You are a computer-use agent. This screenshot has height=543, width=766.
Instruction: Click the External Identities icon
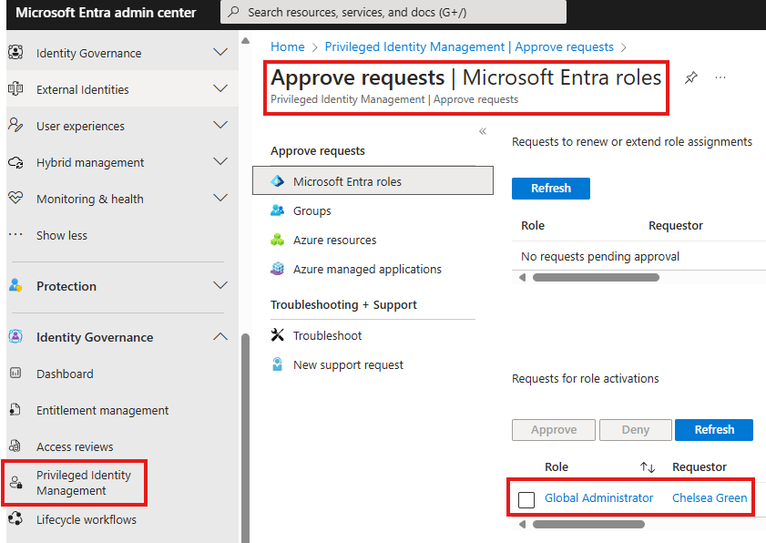pyautogui.click(x=15, y=89)
